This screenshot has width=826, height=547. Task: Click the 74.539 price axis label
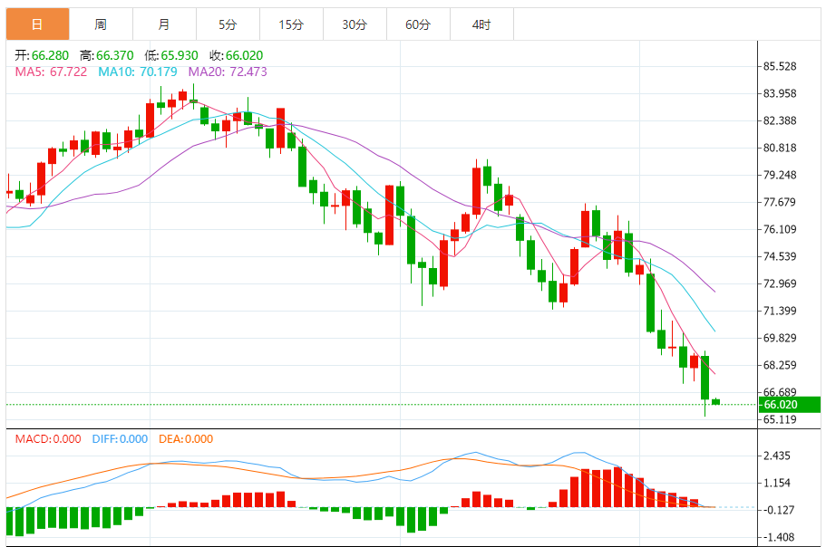(780, 256)
